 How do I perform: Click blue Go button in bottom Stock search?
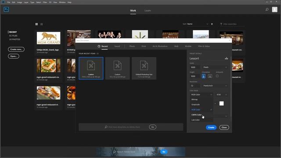pos(164,152)
